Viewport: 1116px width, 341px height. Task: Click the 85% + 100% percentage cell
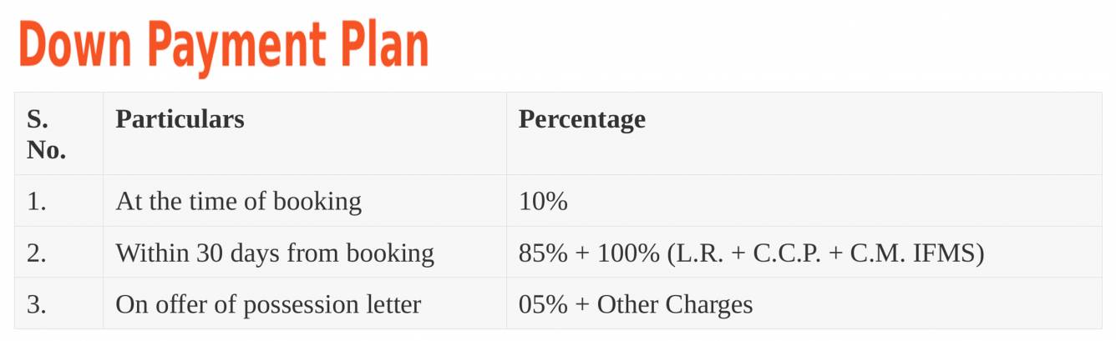(x=804, y=253)
